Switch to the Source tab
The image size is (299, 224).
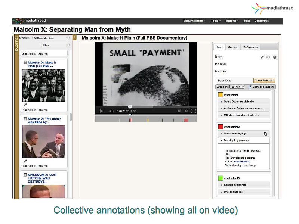[x=233, y=47]
